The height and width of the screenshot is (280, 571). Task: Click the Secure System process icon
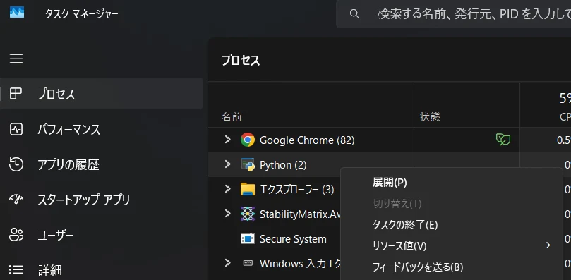coord(248,239)
